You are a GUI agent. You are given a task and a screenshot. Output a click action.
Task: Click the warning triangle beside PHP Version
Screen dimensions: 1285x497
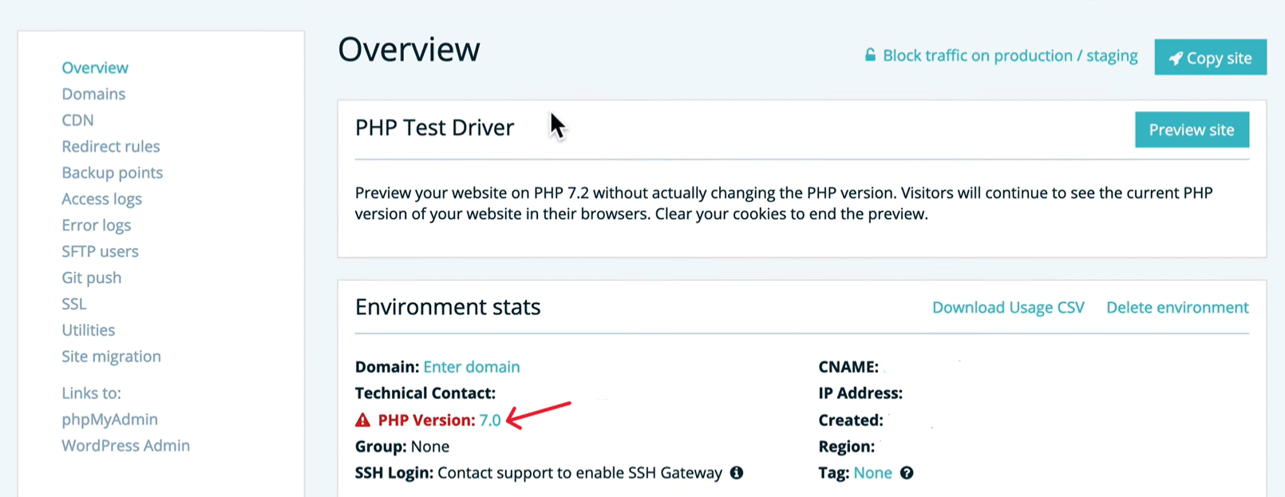point(362,420)
